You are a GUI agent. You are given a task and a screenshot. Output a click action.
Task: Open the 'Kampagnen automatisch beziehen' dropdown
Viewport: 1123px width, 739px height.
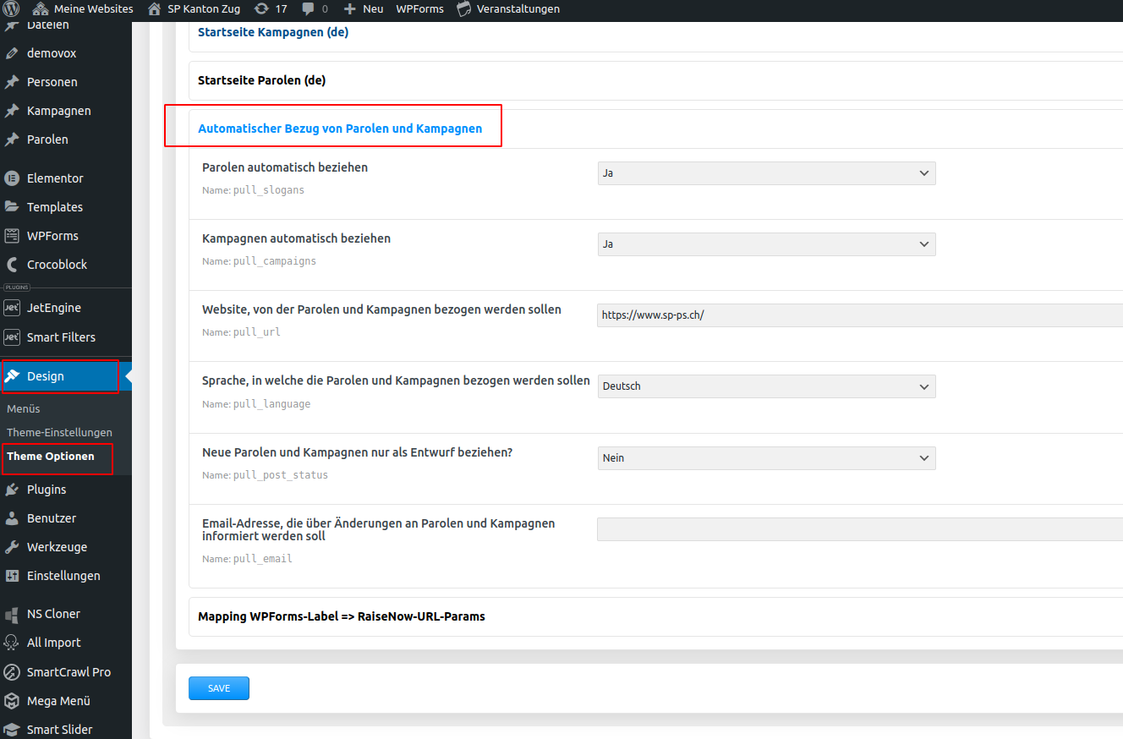coord(765,244)
